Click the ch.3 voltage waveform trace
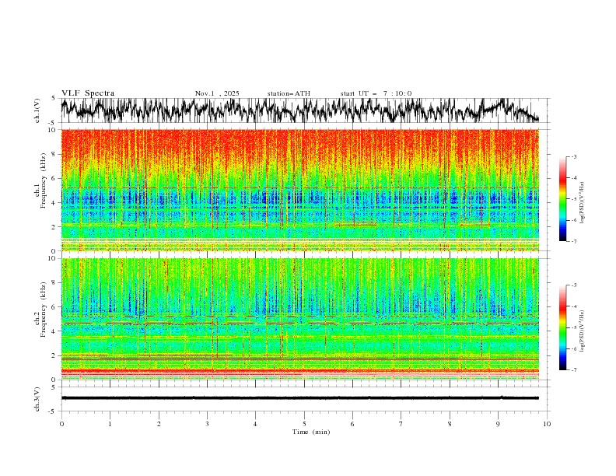Image resolution: width=616 pixels, height=476 pixels. click(x=299, y=398)
